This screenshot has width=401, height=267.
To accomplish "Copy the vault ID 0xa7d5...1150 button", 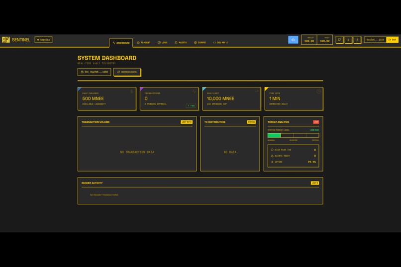I will [95, 72].
